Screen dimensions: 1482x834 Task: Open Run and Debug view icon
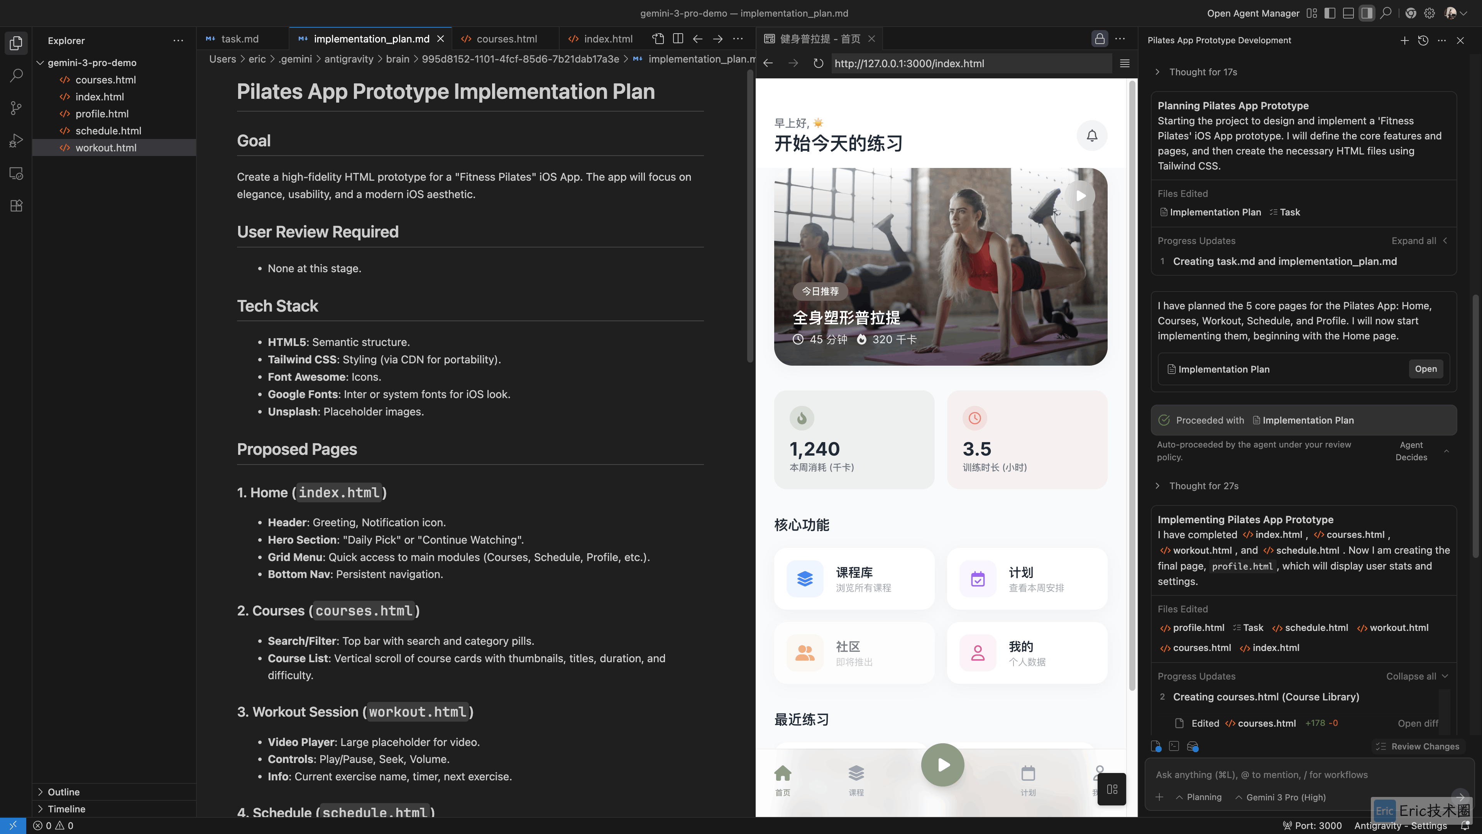tap(16, 141)
